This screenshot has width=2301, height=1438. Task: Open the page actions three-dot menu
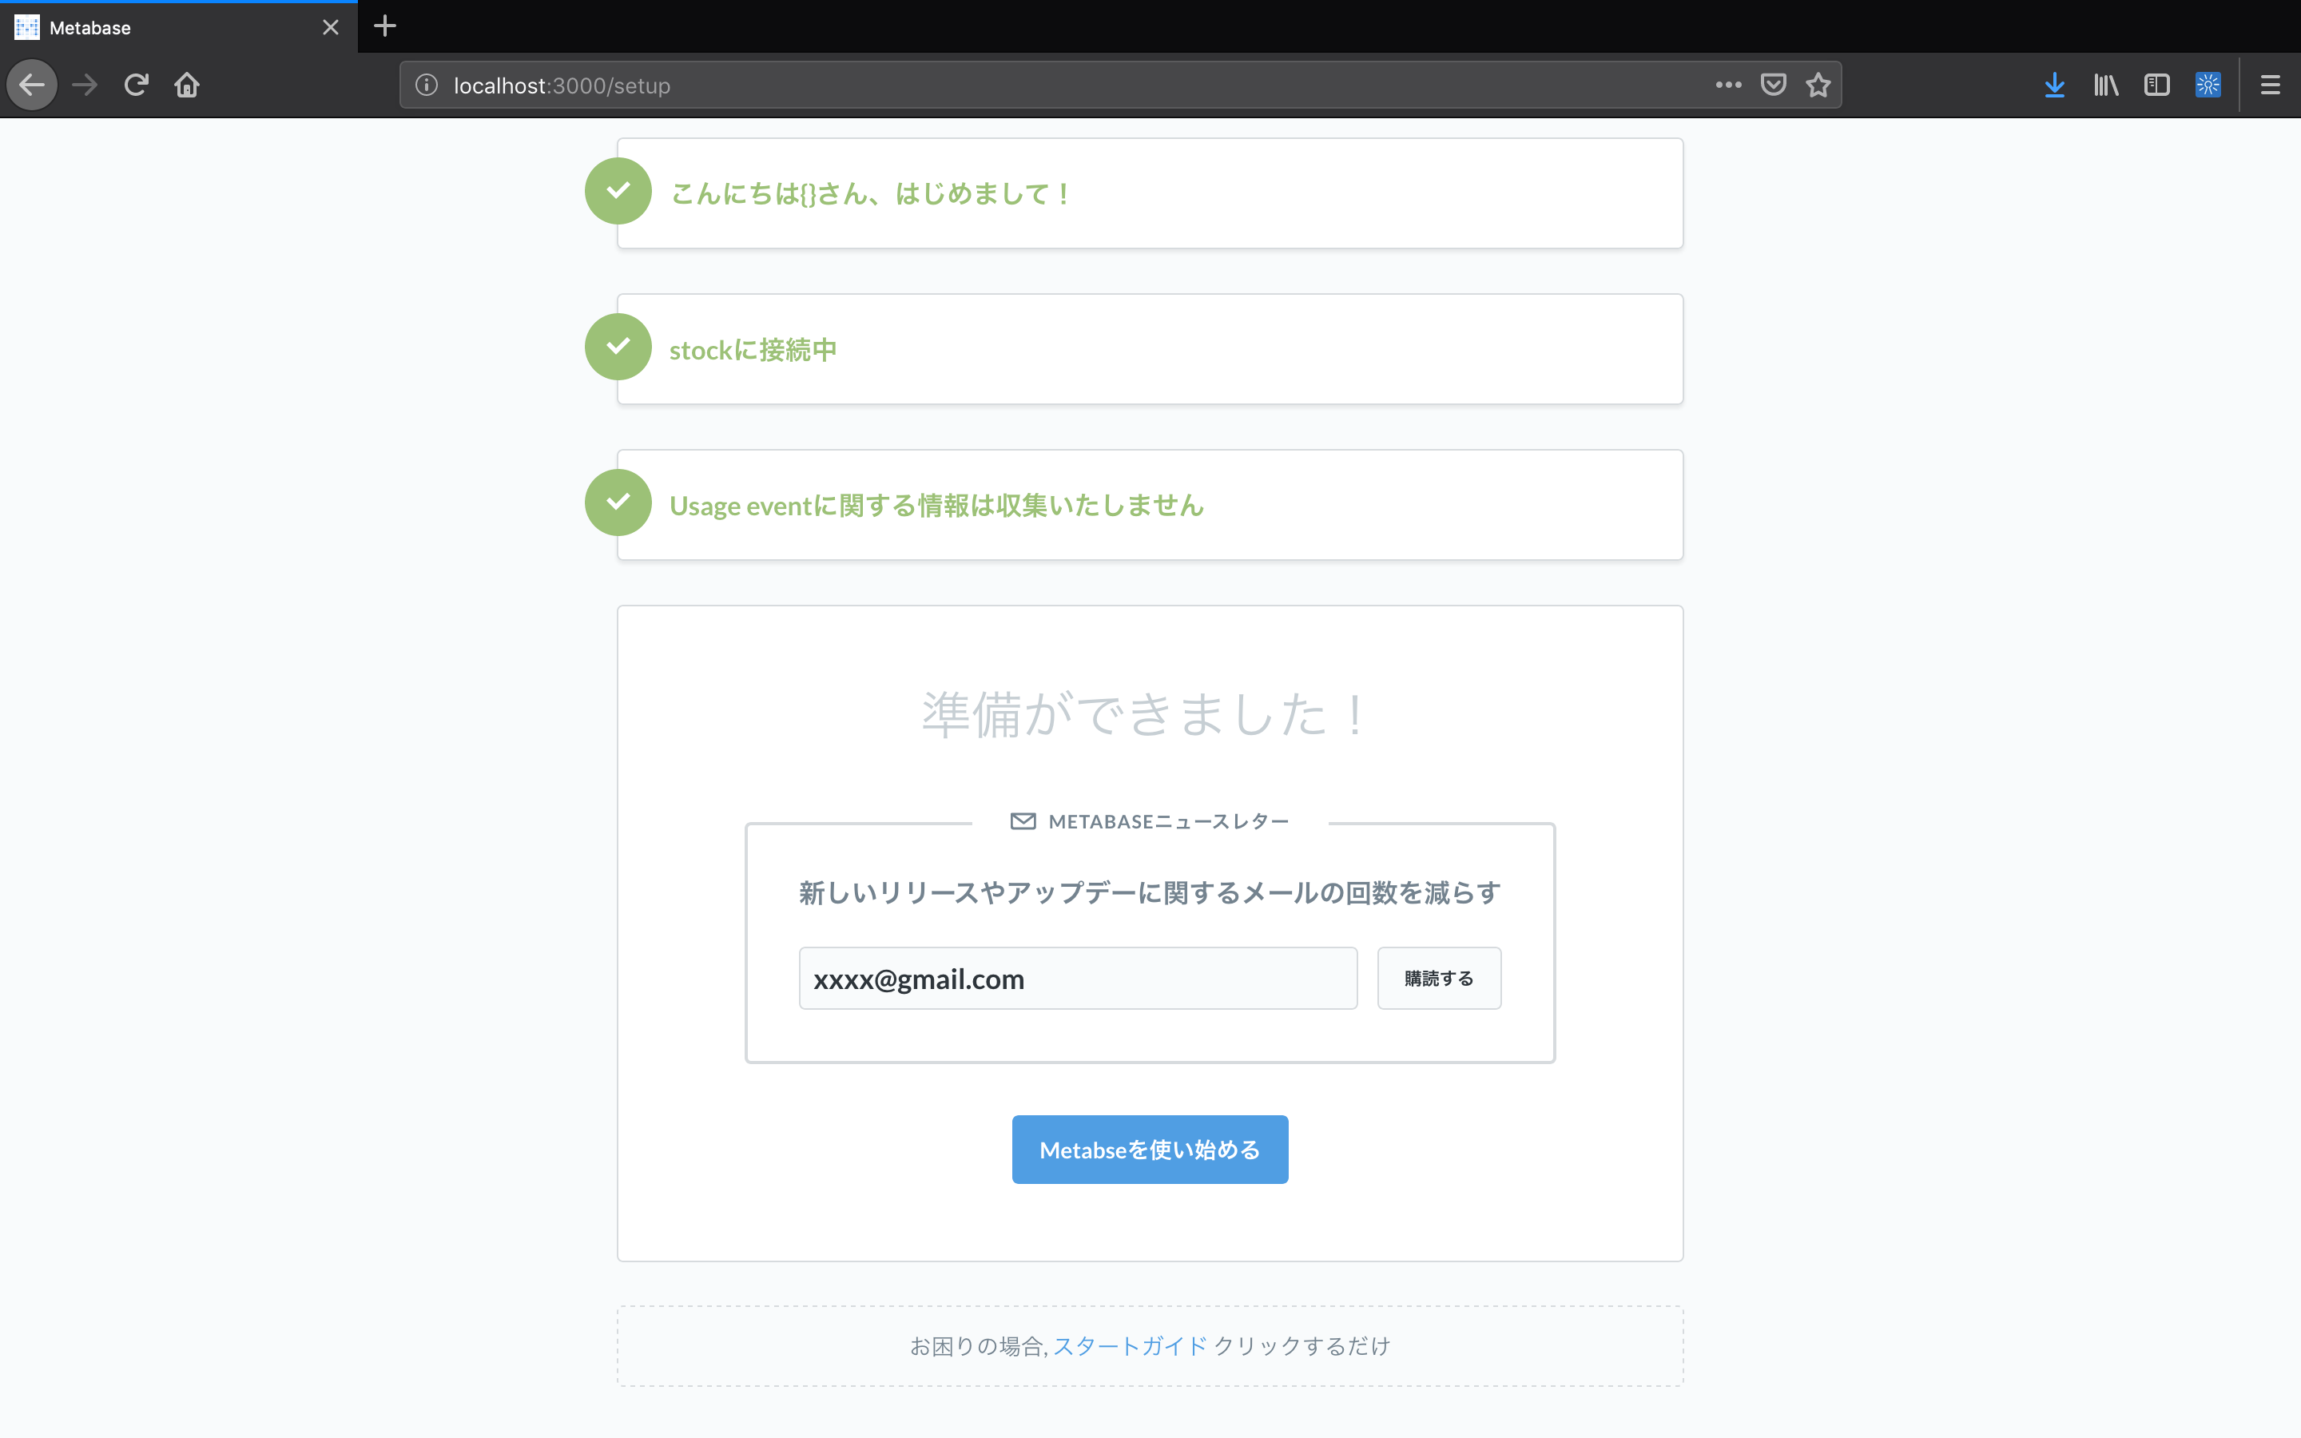click(1727, 85)
